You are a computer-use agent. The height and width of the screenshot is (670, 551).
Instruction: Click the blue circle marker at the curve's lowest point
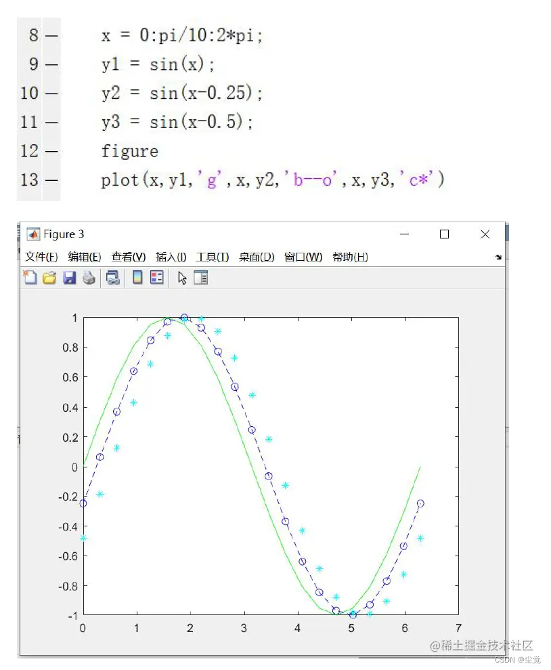(353, 615)
